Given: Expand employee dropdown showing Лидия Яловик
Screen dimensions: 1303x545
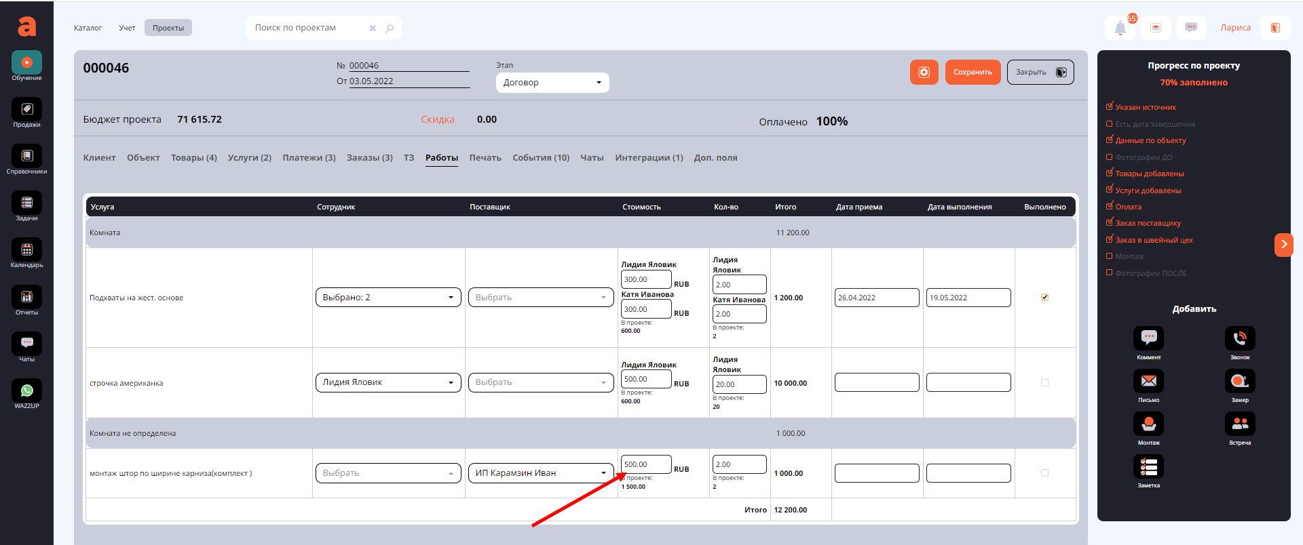Looking at the screenshot, I should [x=388, y=382].
